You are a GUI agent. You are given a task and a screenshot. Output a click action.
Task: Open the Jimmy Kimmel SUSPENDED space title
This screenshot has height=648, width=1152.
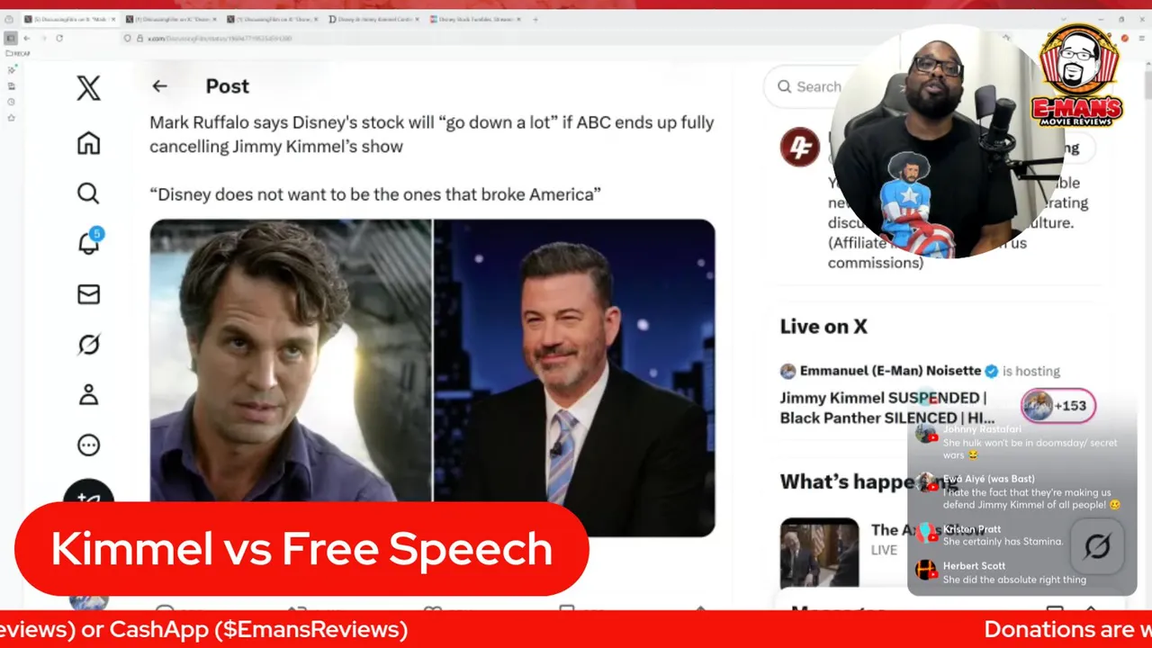887,408
